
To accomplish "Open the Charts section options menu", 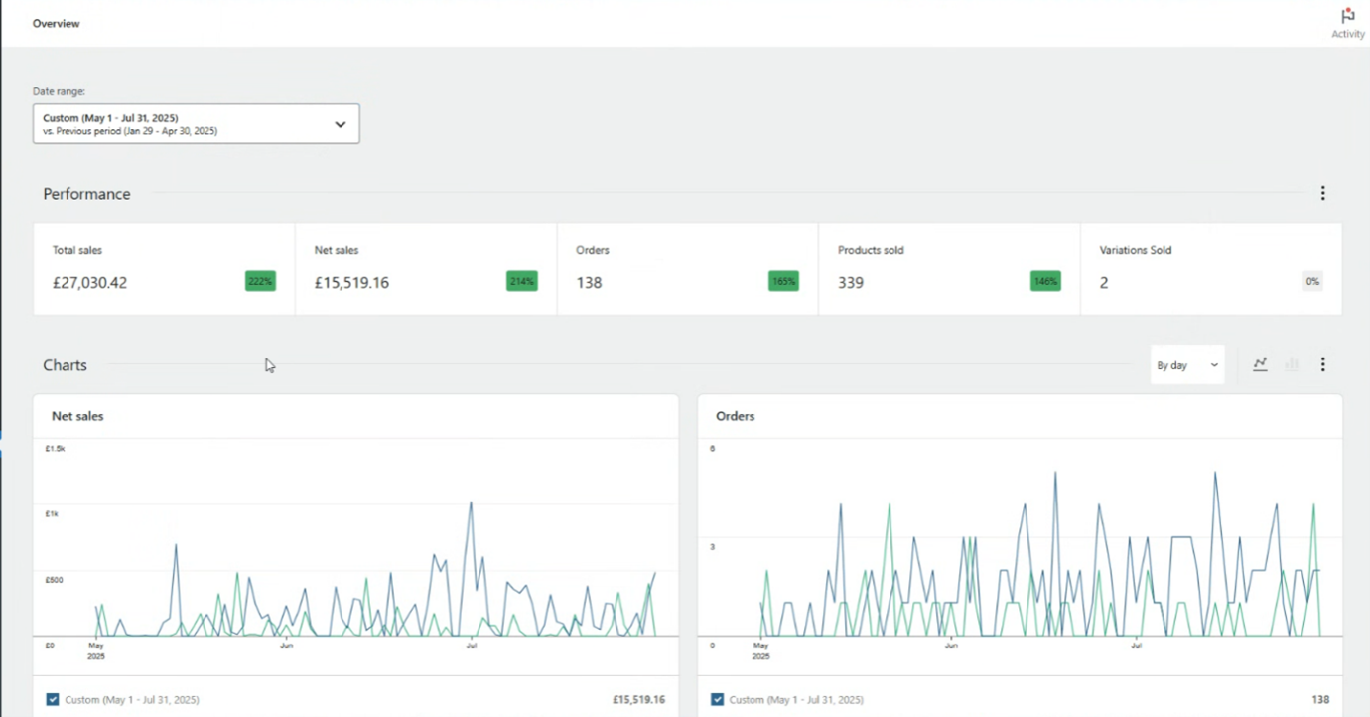I will 1322,365.
